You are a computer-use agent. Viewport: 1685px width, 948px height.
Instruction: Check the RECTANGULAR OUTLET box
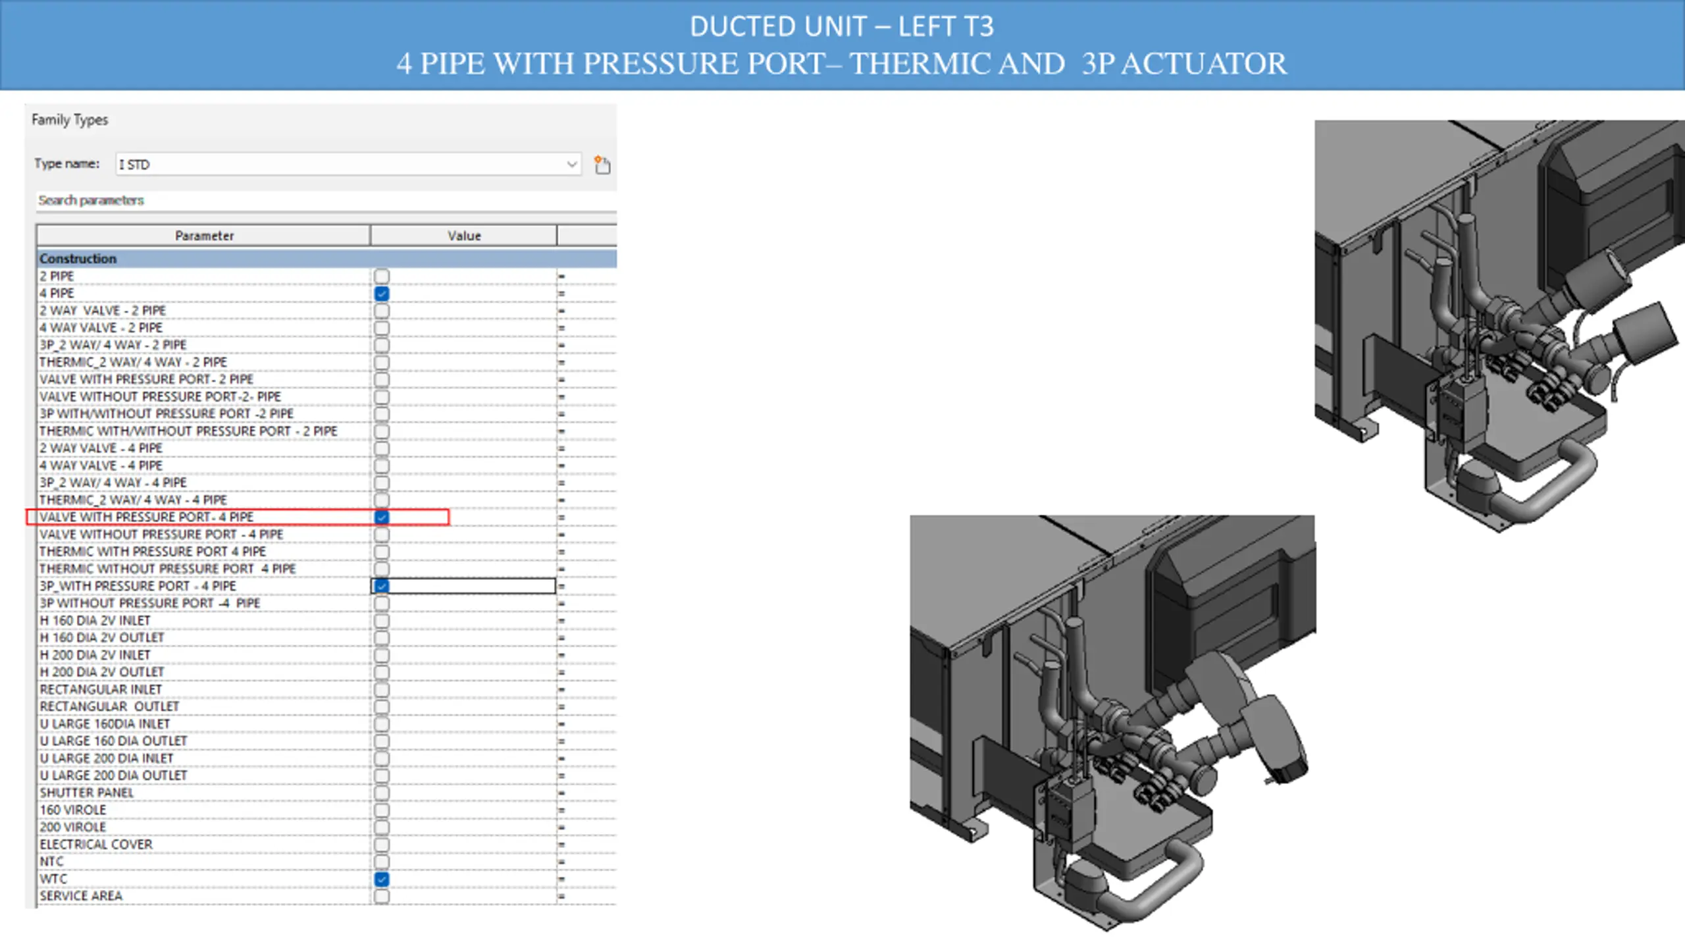click(382, 706)
